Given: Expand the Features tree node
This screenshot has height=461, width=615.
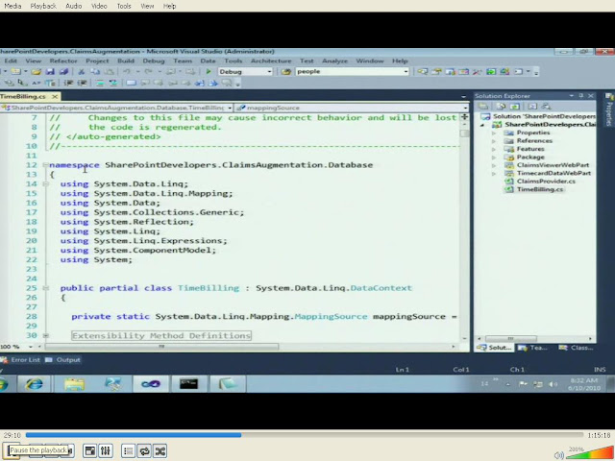Looking at the screenshot, I should [494, 150].
